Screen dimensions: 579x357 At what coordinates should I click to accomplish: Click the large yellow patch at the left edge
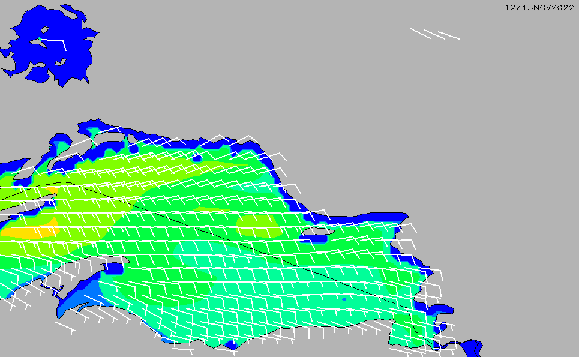click(x=27, y=231)
